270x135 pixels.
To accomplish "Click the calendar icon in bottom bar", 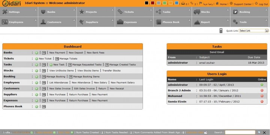I will pyautogui.click(x=205, y=132).
